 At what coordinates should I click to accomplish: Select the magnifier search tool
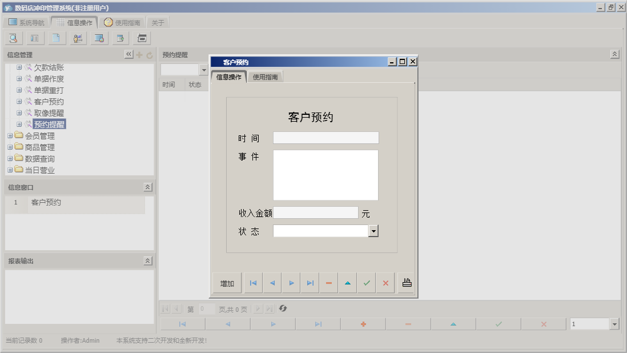click(x=13, y=38)
